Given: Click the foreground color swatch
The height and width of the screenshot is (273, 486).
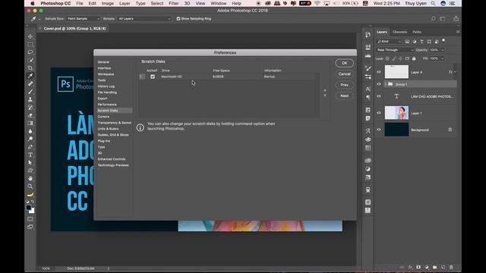Looking at the screenshot, I should pyautogui.click(x=28, y=207).
